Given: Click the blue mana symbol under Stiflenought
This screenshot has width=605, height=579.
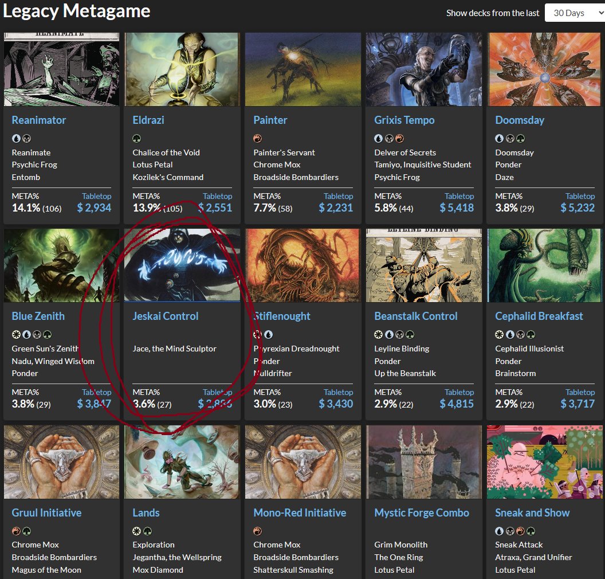Looking at the screenshot, I should click(x=269, y=334).
